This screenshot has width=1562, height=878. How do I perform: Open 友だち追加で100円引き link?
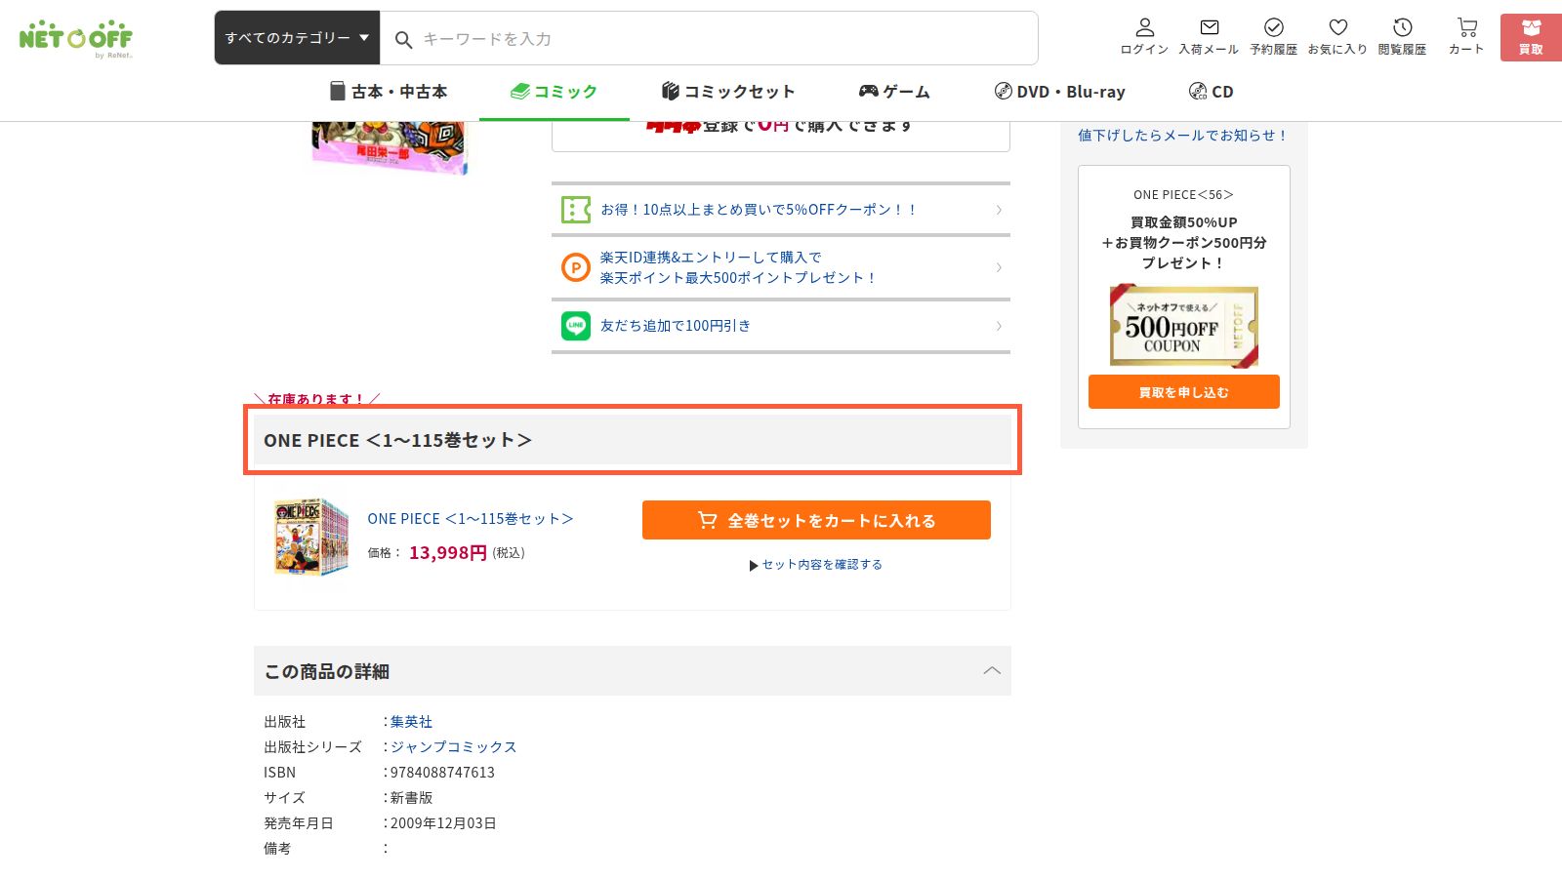(676, 326)
